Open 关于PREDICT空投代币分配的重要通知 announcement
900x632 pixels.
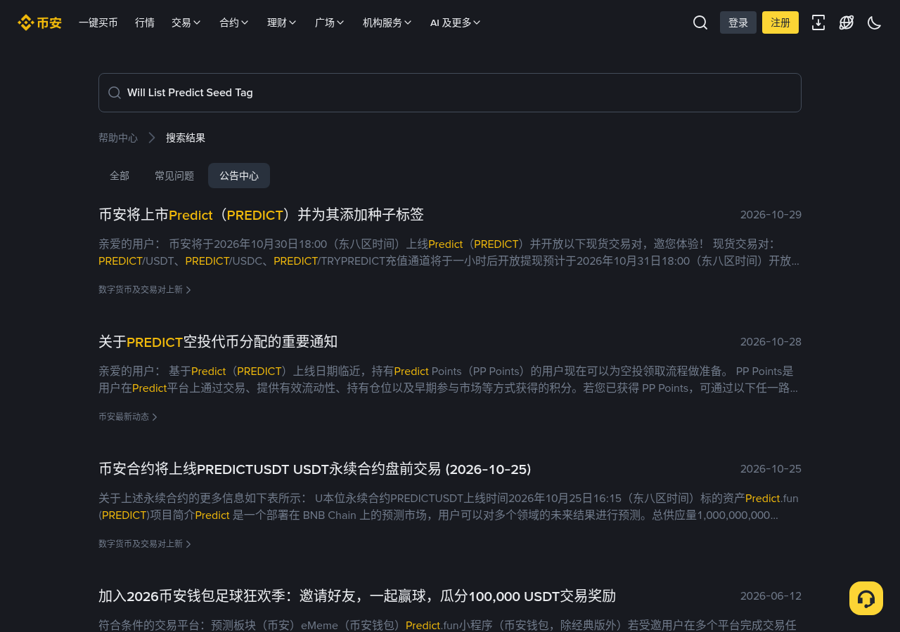pos(218,342)
